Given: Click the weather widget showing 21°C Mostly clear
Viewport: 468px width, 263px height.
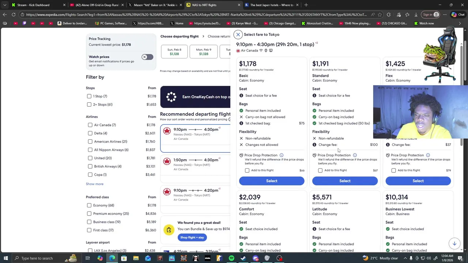Looking at the screenshot, I should (380, 258).
